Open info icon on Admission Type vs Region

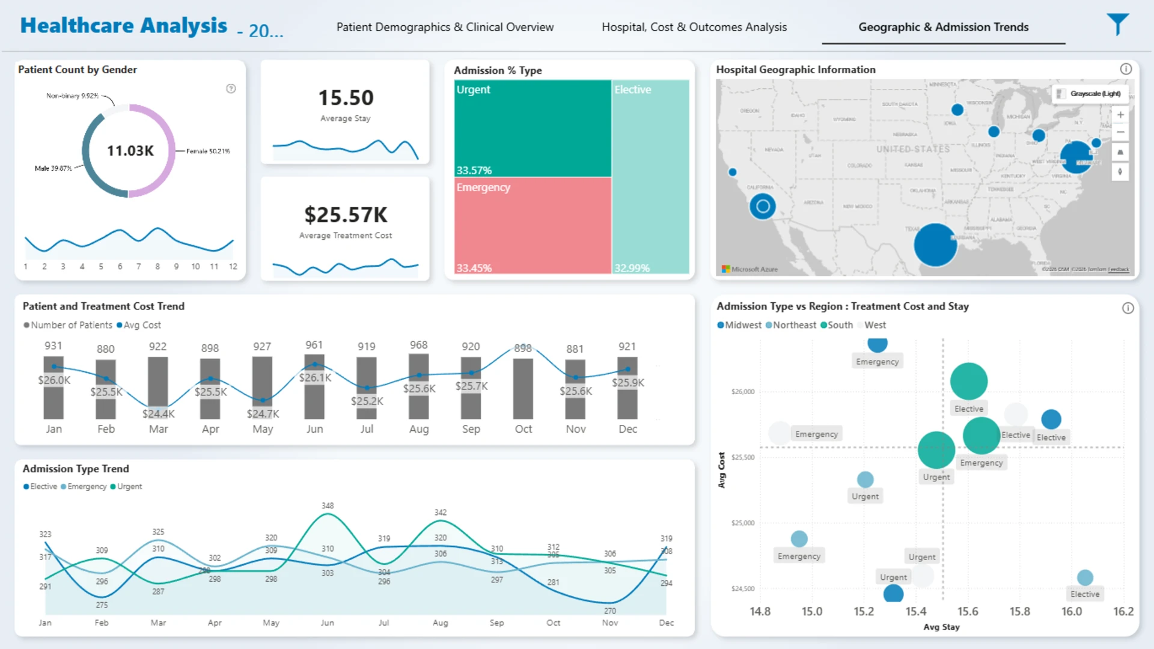click(x=1128, y=308)
